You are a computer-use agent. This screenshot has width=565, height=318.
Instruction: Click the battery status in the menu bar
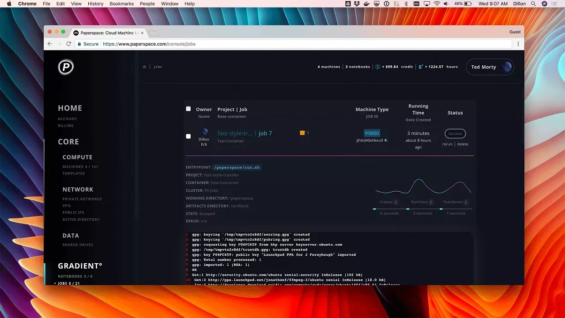[463, 4]
